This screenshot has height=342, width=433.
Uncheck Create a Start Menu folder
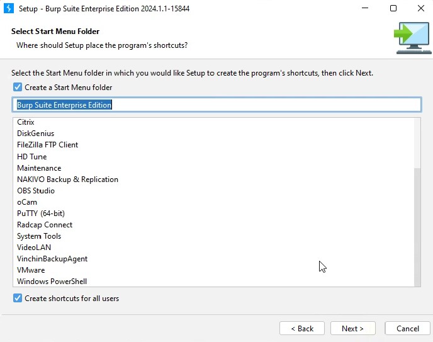(x=18, y=88)
